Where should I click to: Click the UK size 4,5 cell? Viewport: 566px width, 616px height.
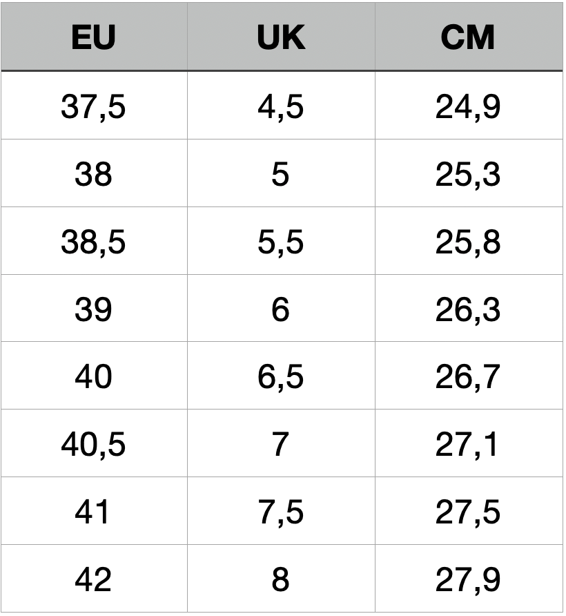tap(280, 107)
